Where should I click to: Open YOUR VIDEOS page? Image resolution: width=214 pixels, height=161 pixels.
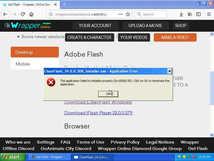pos(134,37)
